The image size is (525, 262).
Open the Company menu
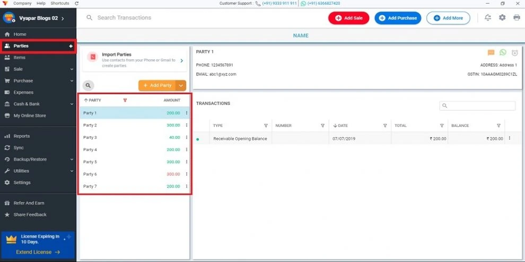point(22,3)
